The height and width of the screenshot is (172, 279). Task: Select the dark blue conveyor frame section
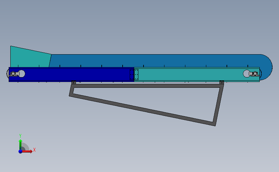(x=71, y=75)
